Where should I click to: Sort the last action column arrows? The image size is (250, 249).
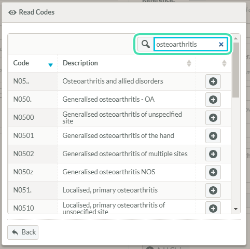coord(224,63)
